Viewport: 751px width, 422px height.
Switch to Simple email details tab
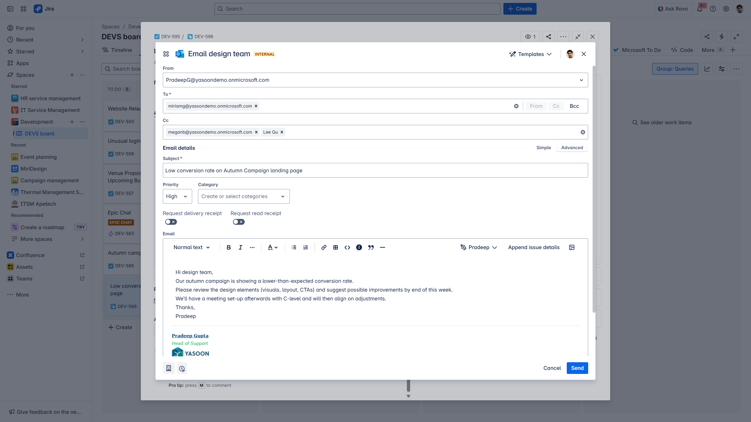[x=543, y=148]
